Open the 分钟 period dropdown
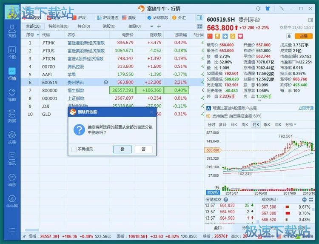The image size is (319, 244). [291, 124]
